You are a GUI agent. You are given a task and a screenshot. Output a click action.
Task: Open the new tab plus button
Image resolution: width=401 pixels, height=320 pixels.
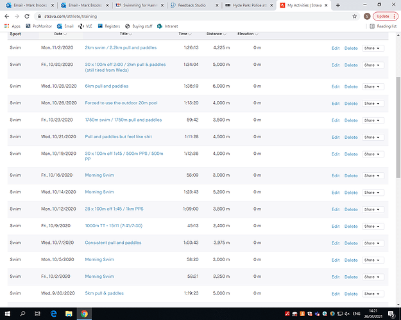(338, 5)
